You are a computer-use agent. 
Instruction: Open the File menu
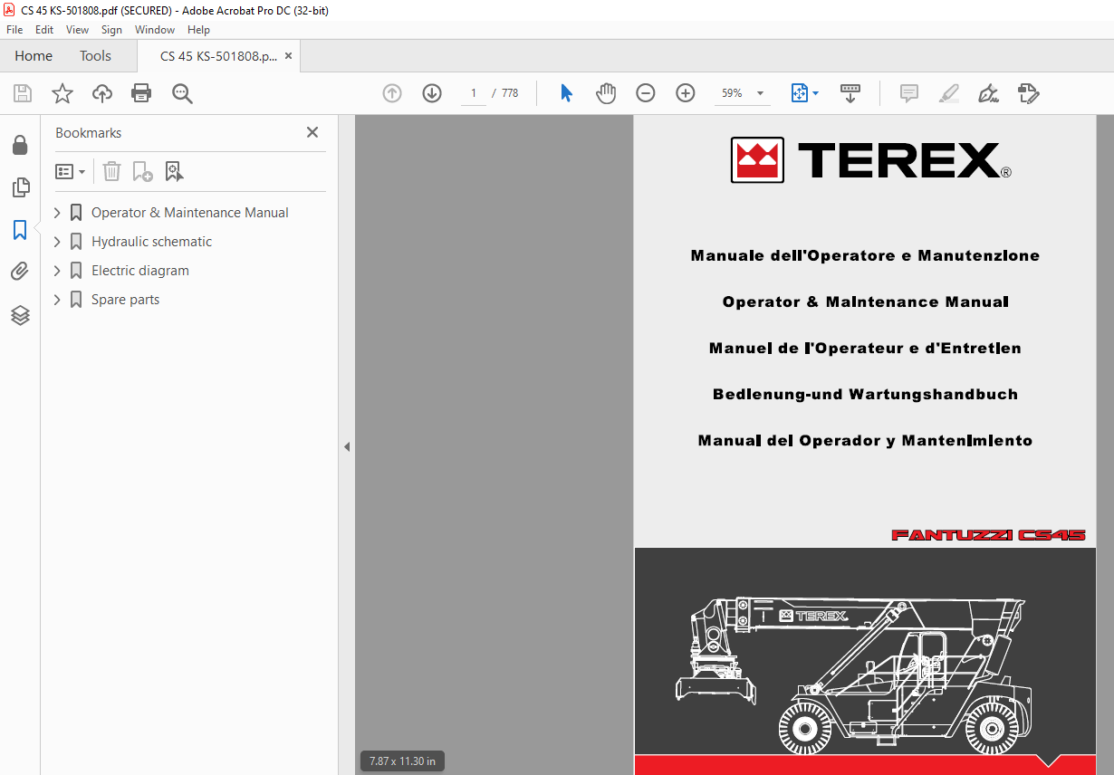click(x=14, y=30)
